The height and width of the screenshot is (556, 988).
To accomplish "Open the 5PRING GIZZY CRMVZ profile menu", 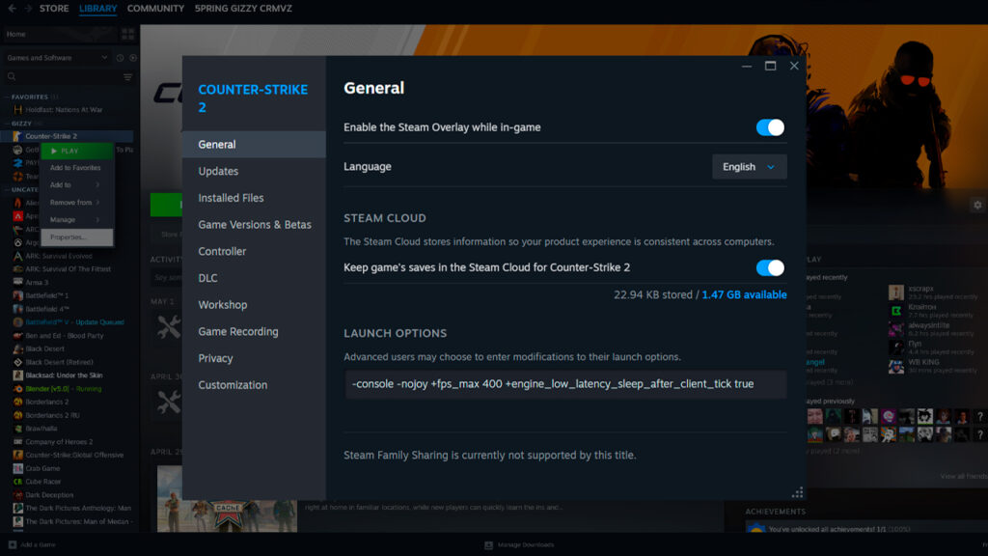I will click(x=243, y=8).
